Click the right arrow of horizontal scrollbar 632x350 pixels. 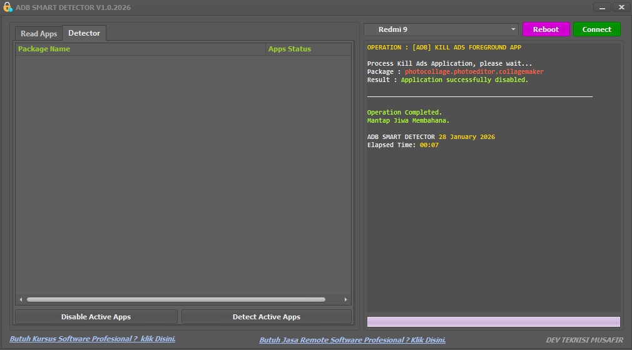[x=345, y=300]
